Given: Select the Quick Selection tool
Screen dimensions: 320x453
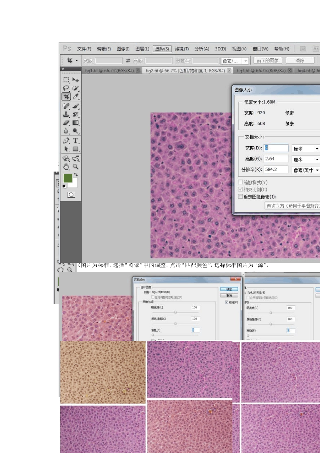Looking at the screenshot, I should tap(75, 88).
